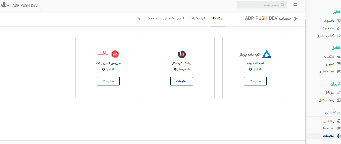Click the منابع جذب link icon
The width and height of the screenshot is (341, 144).
pos(338,28)
